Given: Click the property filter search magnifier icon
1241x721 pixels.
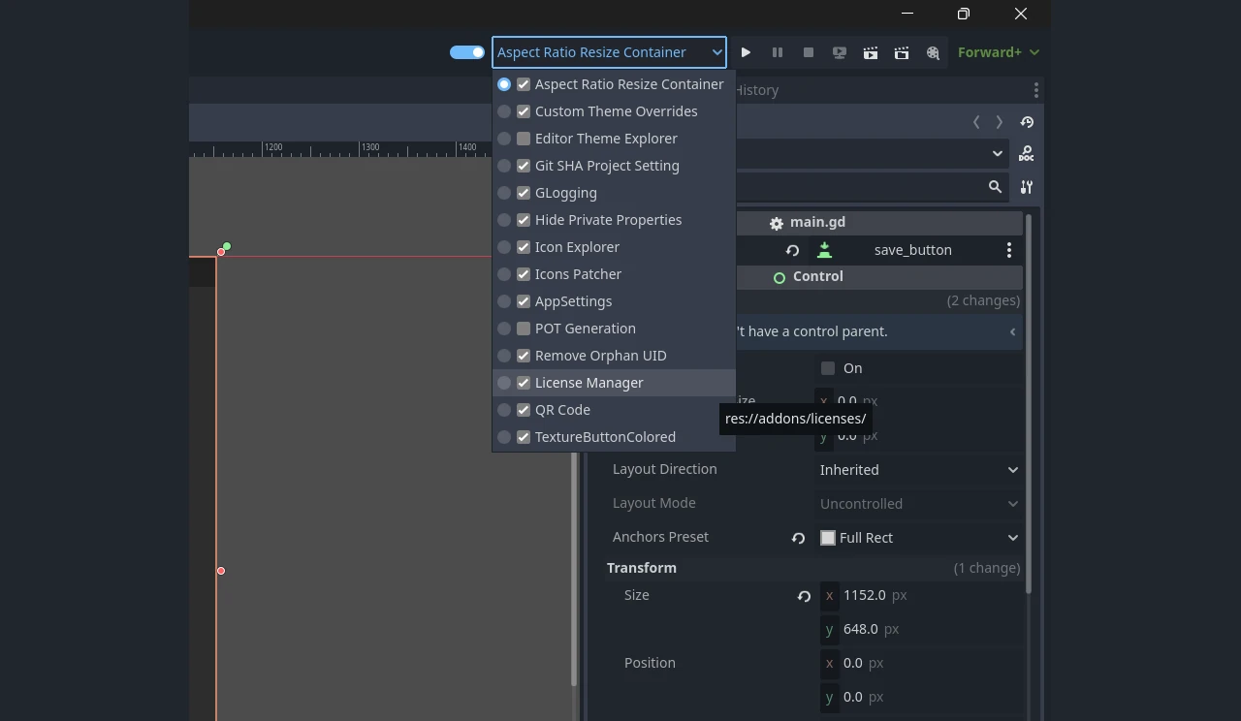Looking at the screenshot, I should pyautogui.click(x=995, y=187).
